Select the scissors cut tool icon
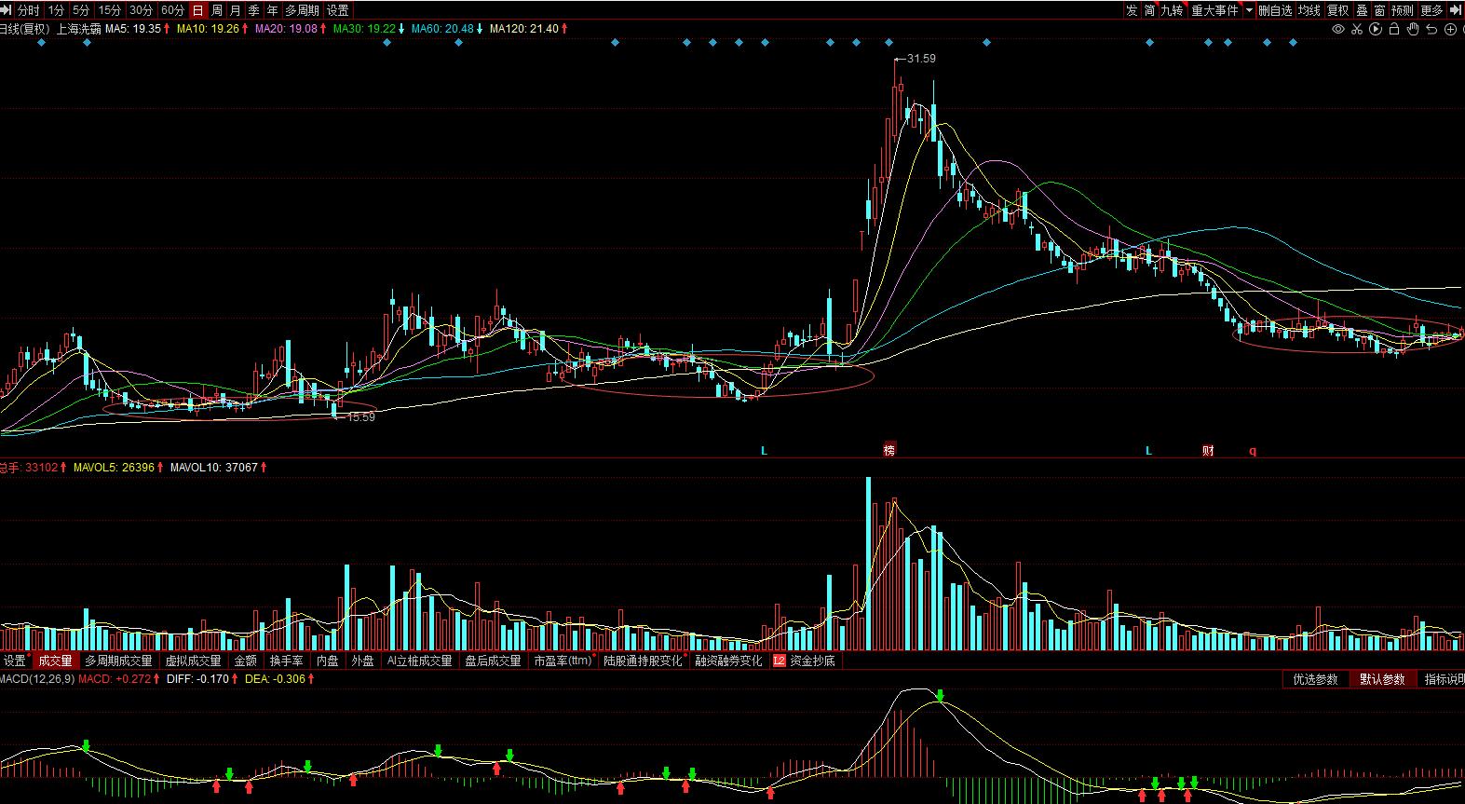Screen dimensions: 1465x804 pyautogui.click(x=1356, y=29)
